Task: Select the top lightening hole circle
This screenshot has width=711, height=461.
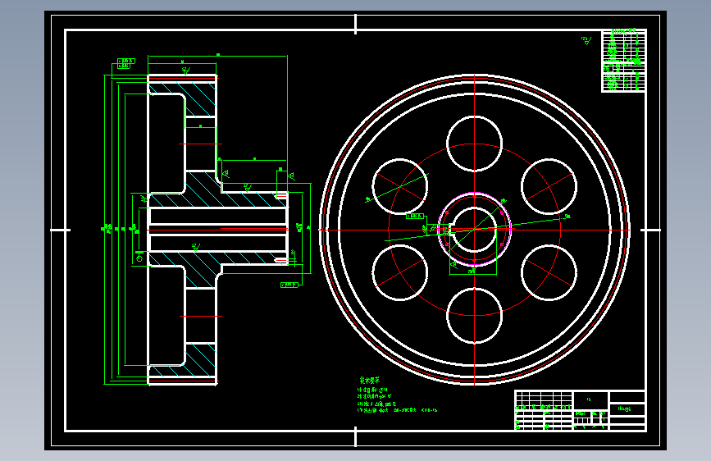Action: (474, 144)
